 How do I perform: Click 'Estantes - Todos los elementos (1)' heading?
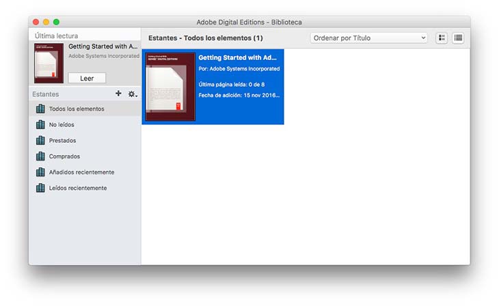tap(206, 38)
